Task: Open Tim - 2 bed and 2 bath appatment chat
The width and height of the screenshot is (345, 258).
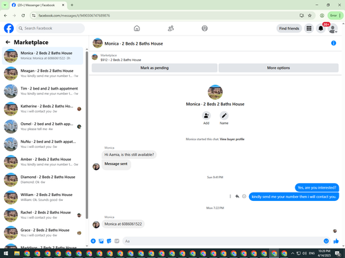Action: [43, 91]
